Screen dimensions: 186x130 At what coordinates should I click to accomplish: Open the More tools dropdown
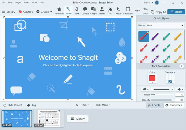[x=137, y=11]
